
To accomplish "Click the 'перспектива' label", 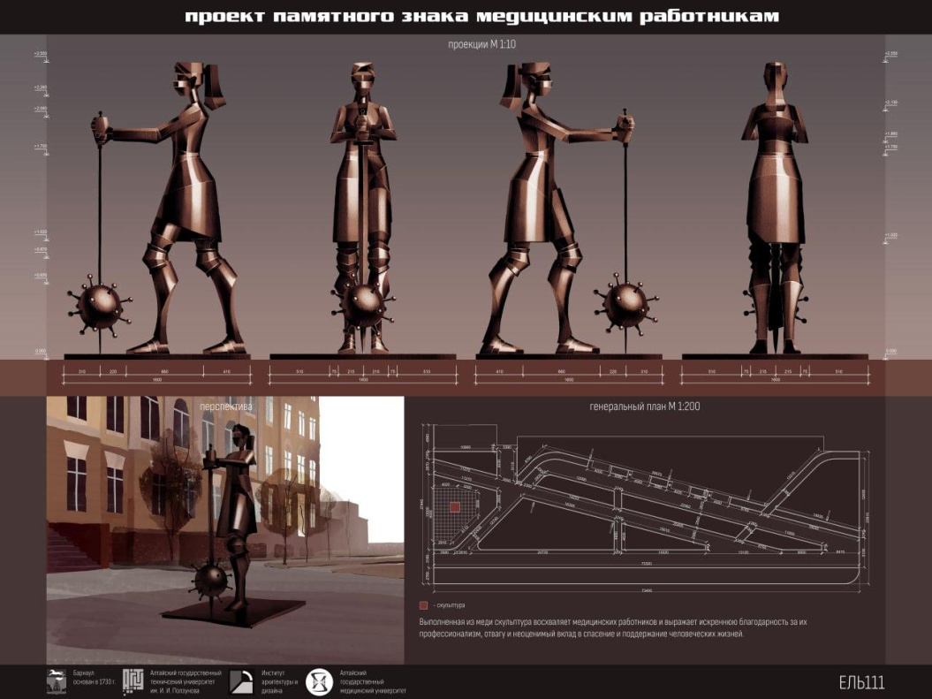I will pyautogui.click(x=225, y=407).
